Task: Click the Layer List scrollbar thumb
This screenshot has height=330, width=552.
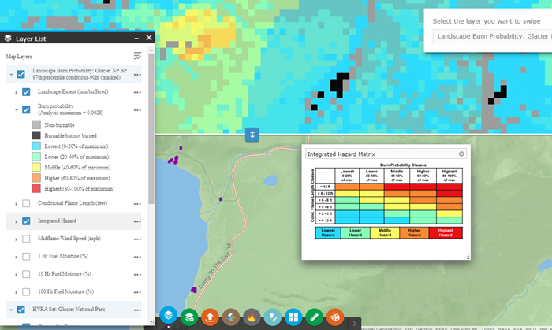Action: click(151, 128)
